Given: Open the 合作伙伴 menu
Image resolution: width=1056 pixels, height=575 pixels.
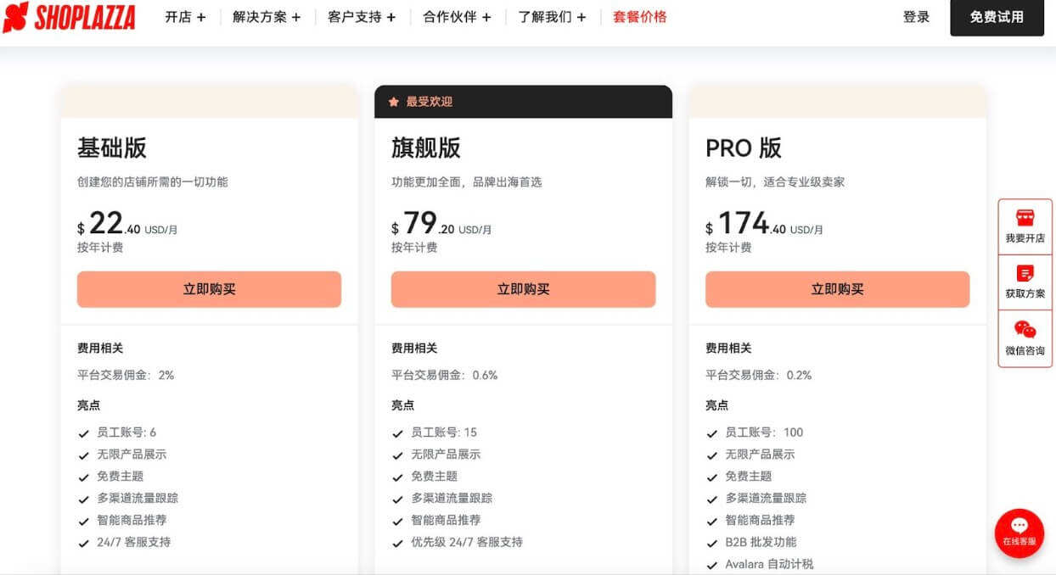Looking at the screenshot, I should (457, 17).
